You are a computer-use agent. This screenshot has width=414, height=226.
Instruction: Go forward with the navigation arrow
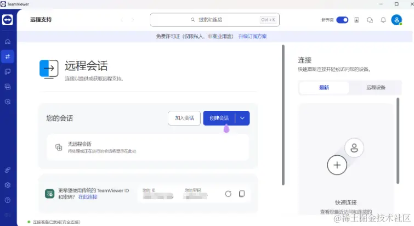point(133,20)
